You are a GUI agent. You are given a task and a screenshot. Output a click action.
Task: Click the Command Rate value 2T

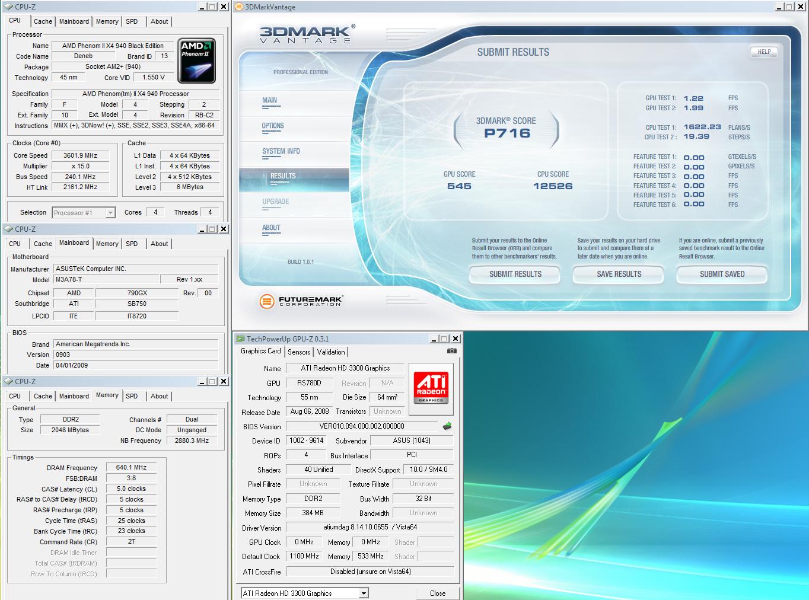pyautogui.click(x=132, y=542)
